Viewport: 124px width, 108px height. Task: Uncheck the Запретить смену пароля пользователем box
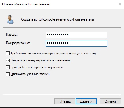(8, 61)
